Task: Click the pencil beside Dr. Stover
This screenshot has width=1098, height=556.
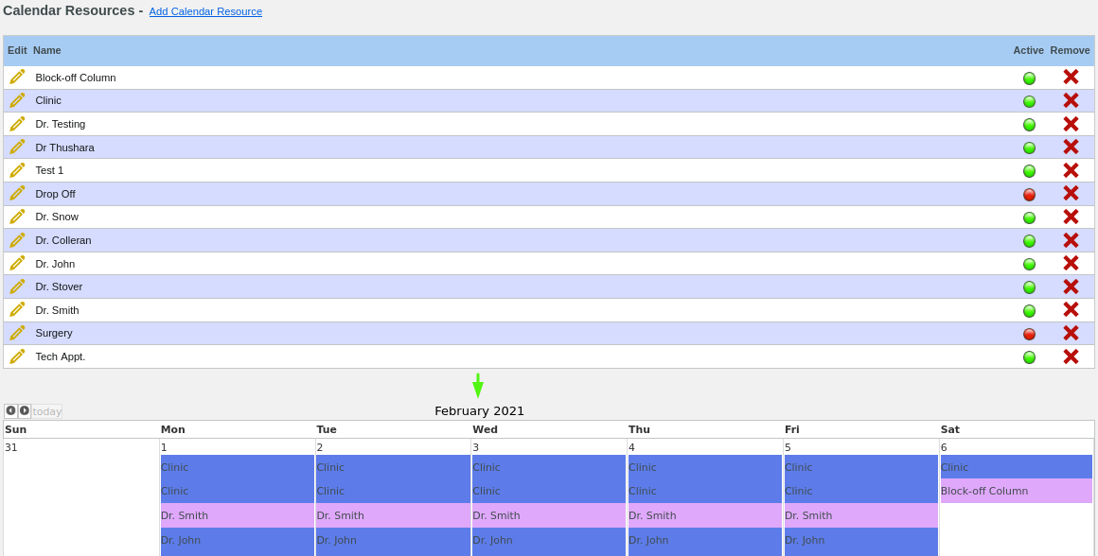Action: [17, 287]
